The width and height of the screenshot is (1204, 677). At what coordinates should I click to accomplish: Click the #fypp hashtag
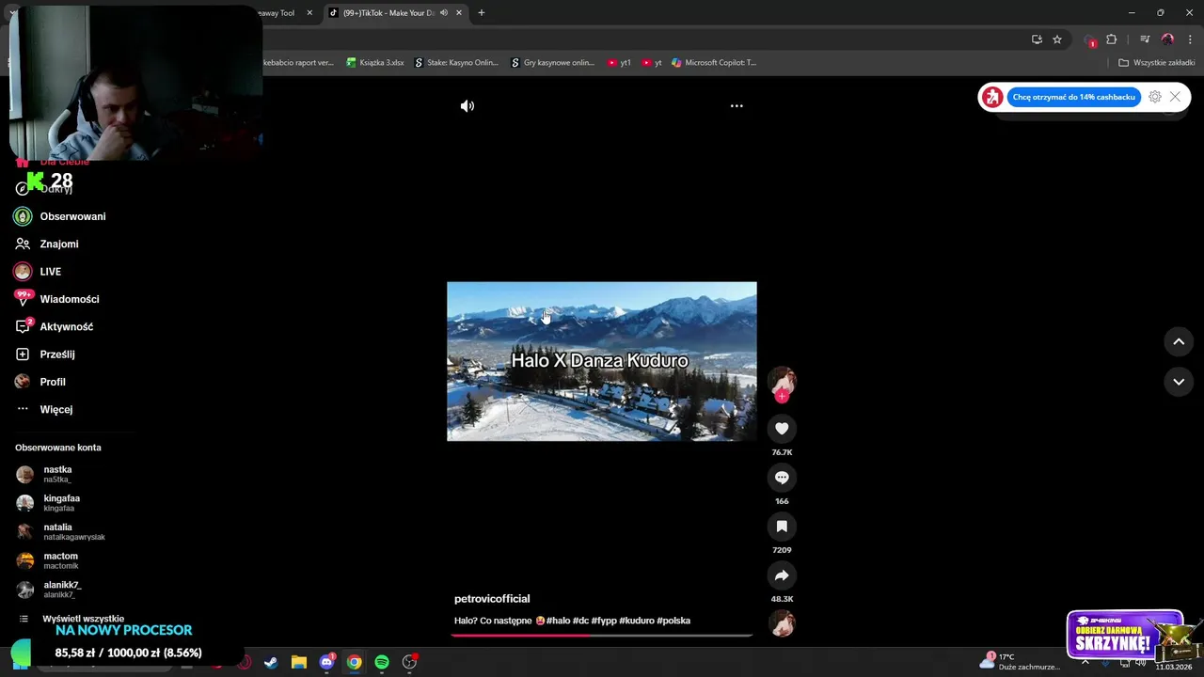[x=604, y=621]
